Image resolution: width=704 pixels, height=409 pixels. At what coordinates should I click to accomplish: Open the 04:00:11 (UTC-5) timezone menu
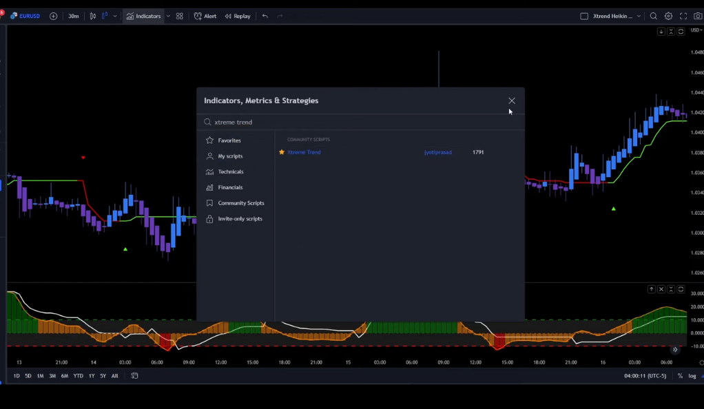click(x=645, y=376)
